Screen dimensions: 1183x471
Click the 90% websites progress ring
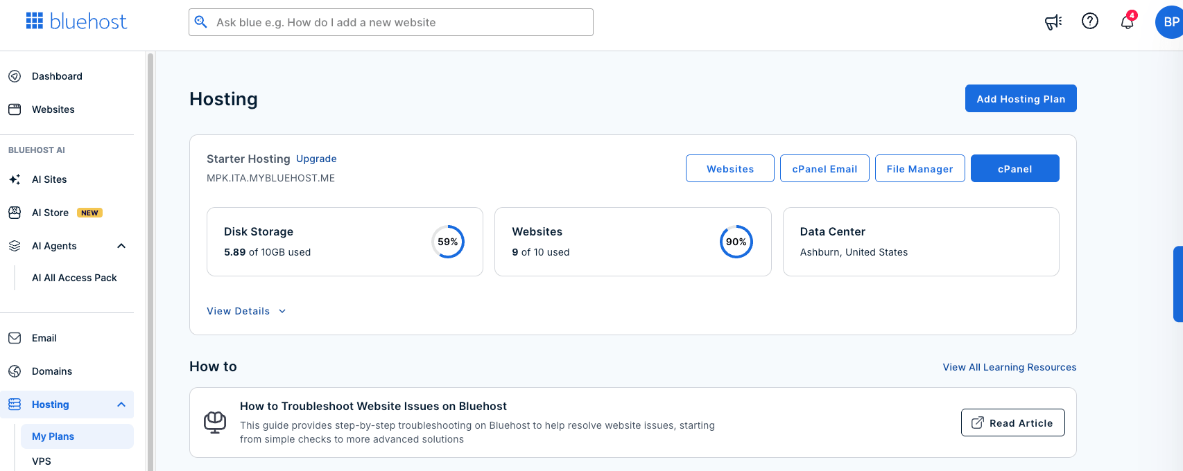736,242
